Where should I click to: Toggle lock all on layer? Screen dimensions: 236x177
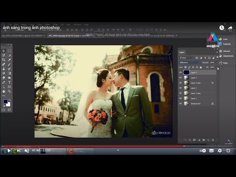click(201, 67)
